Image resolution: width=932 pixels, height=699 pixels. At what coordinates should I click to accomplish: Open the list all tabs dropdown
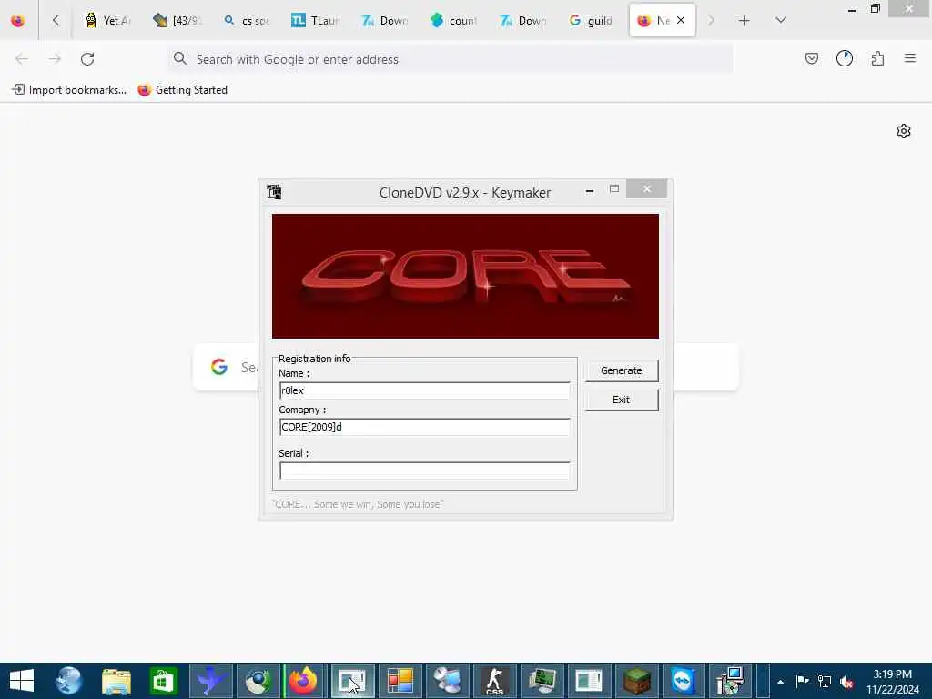pos(781,21)
